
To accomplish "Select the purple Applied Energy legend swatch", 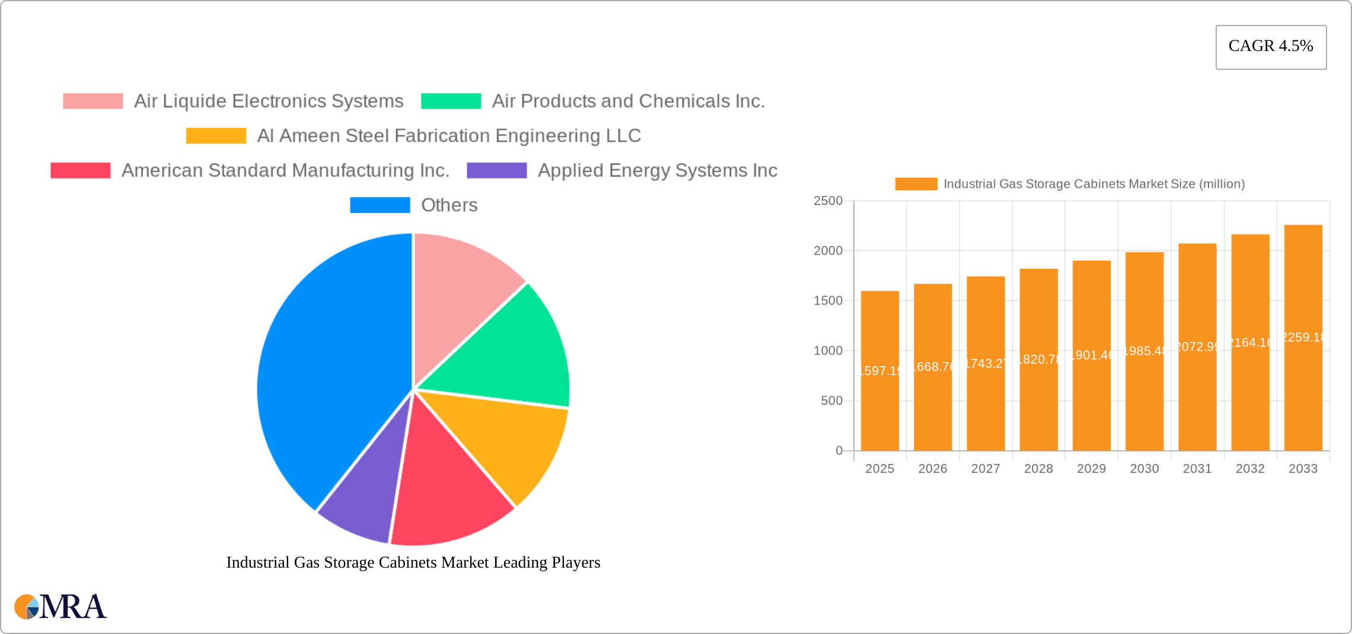I will 497,171.
